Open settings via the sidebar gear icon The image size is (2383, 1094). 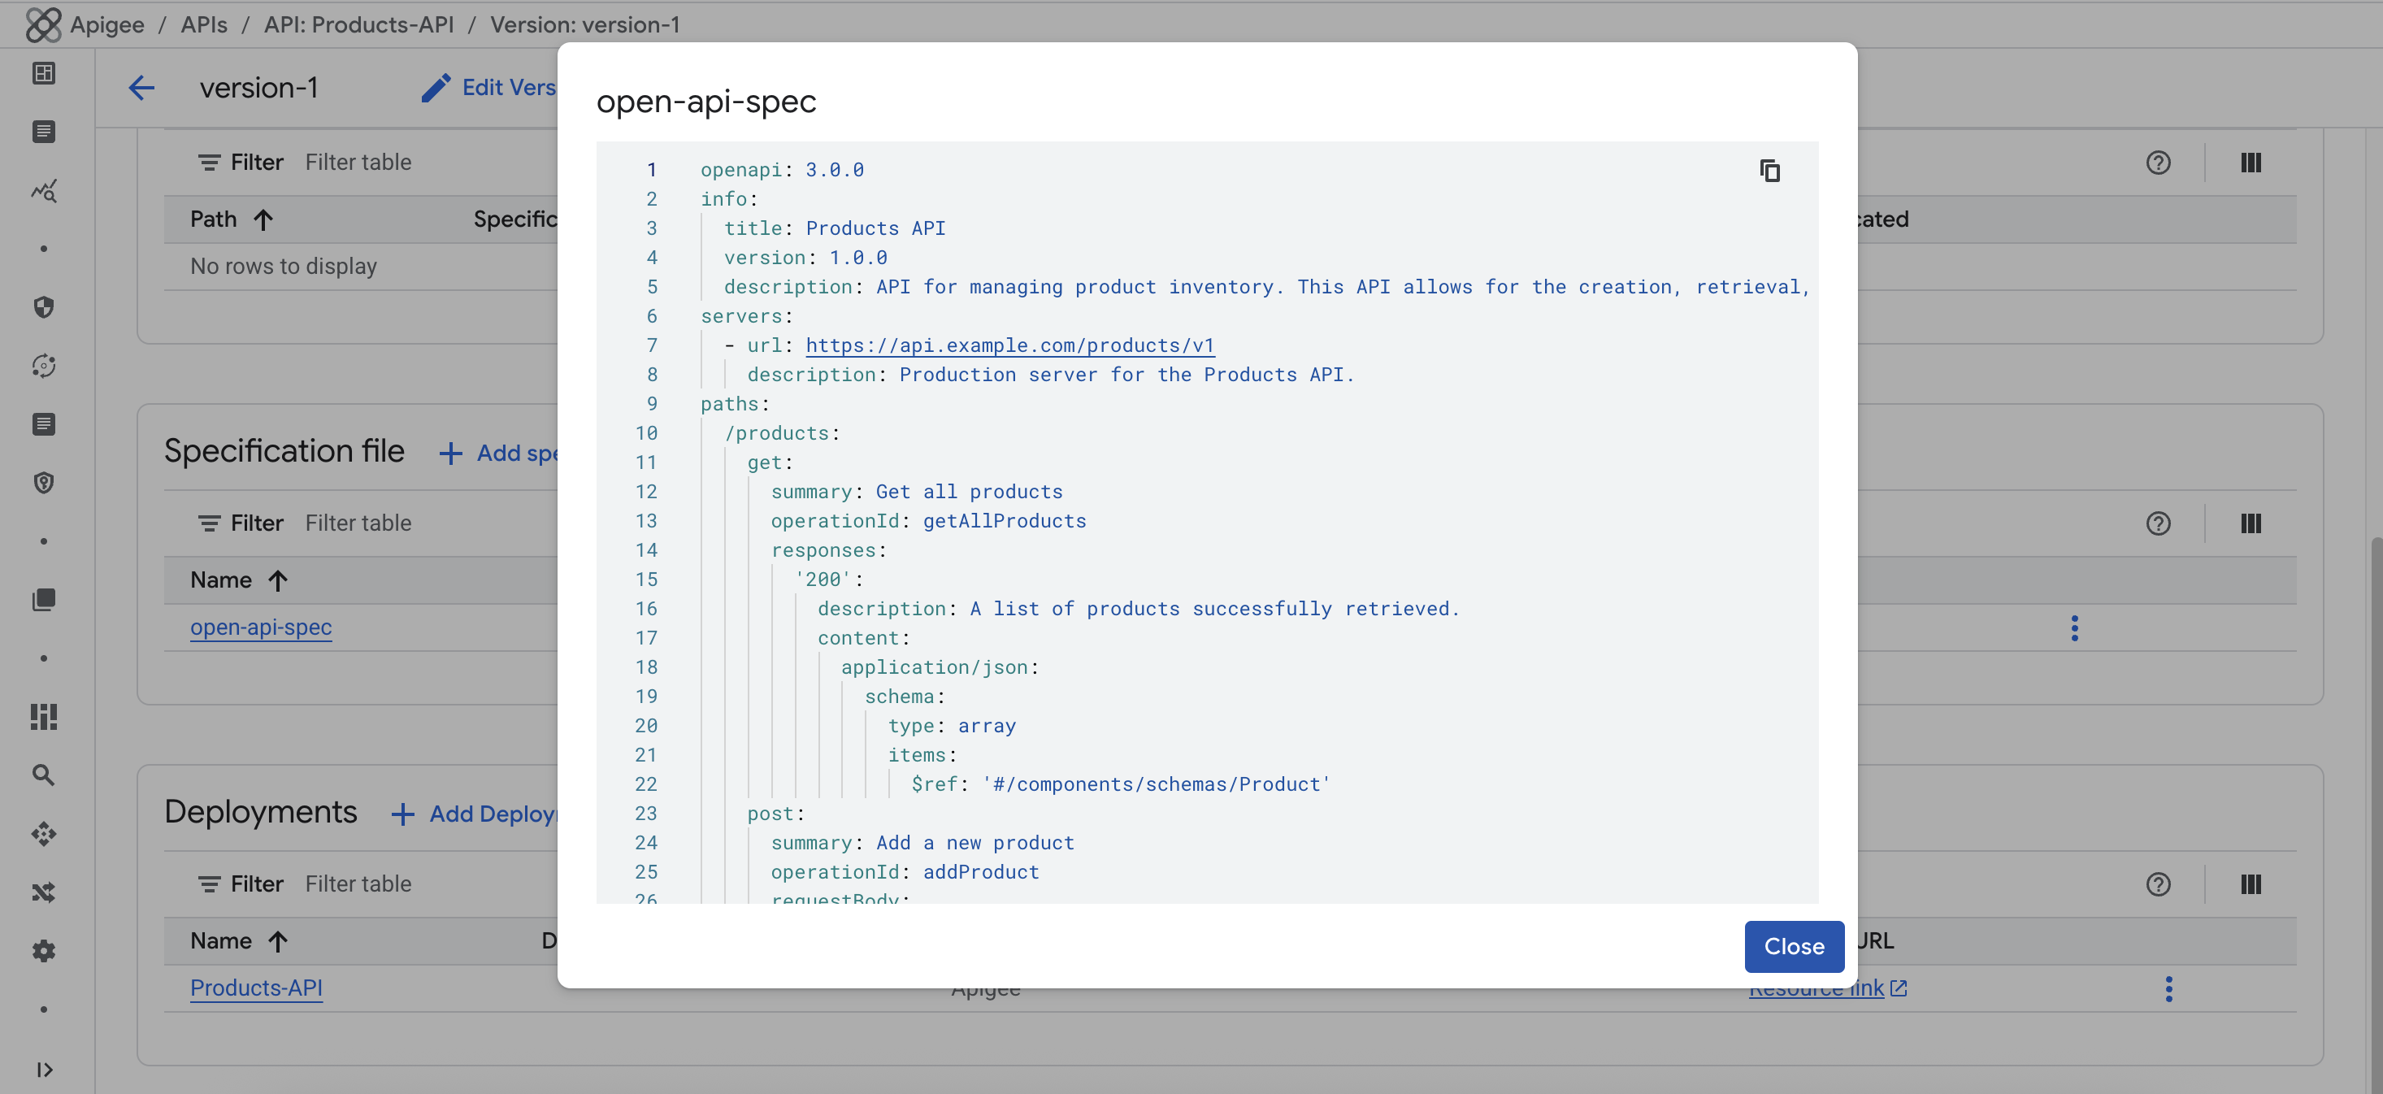tap(43, 951)
